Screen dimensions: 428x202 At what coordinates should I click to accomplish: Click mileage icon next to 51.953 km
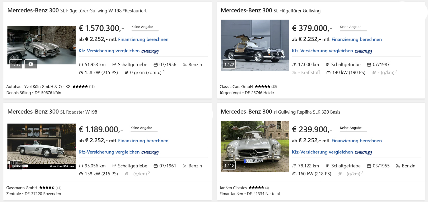click(x=81, y=65)
